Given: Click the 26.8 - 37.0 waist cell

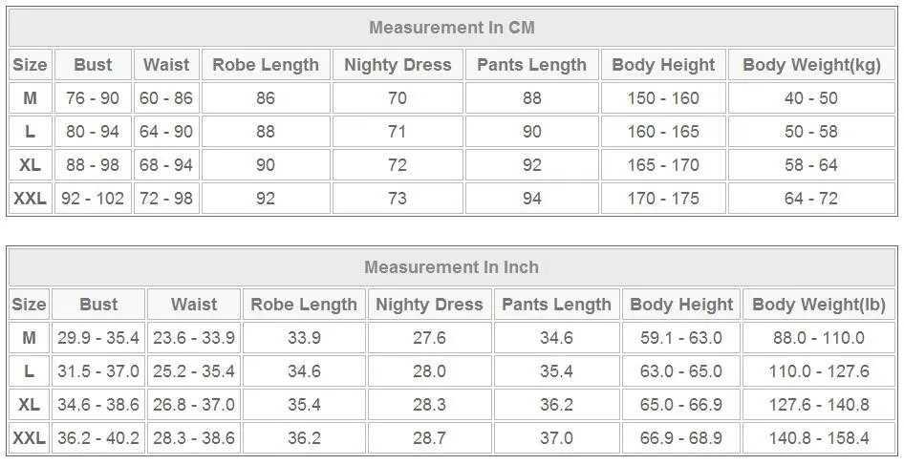Looking at the screenshot, I should (x=194, y=405).
